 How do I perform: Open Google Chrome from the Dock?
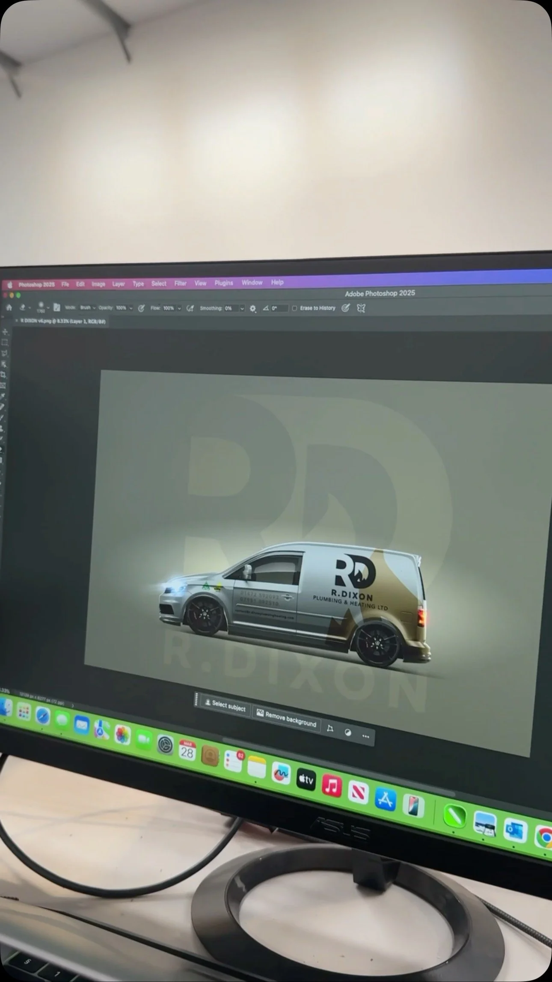[x=544, y=837]
